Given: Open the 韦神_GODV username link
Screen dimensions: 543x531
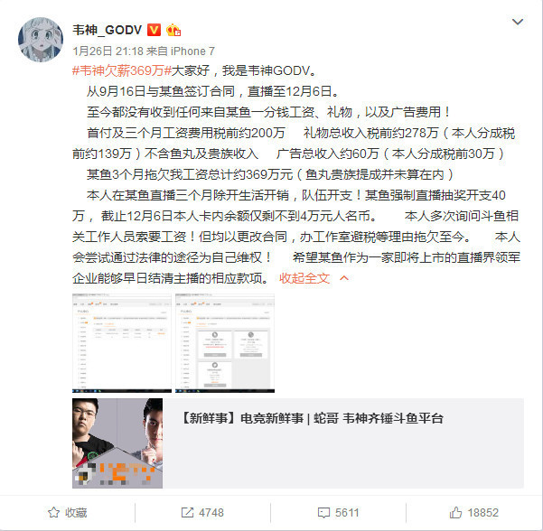Looking at the screenshot, I should (x=107, y=30).
